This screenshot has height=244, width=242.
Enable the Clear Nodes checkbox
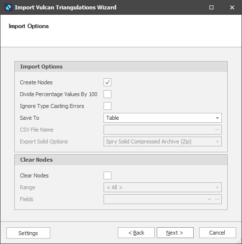click(x=107, y=175)
